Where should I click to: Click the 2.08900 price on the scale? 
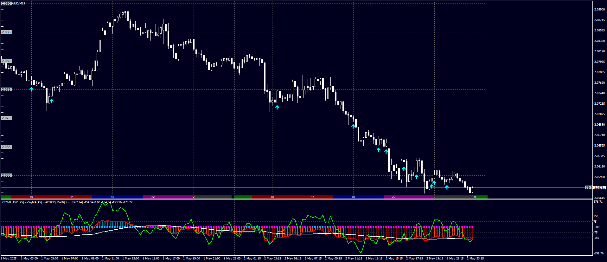pos(599,10)
